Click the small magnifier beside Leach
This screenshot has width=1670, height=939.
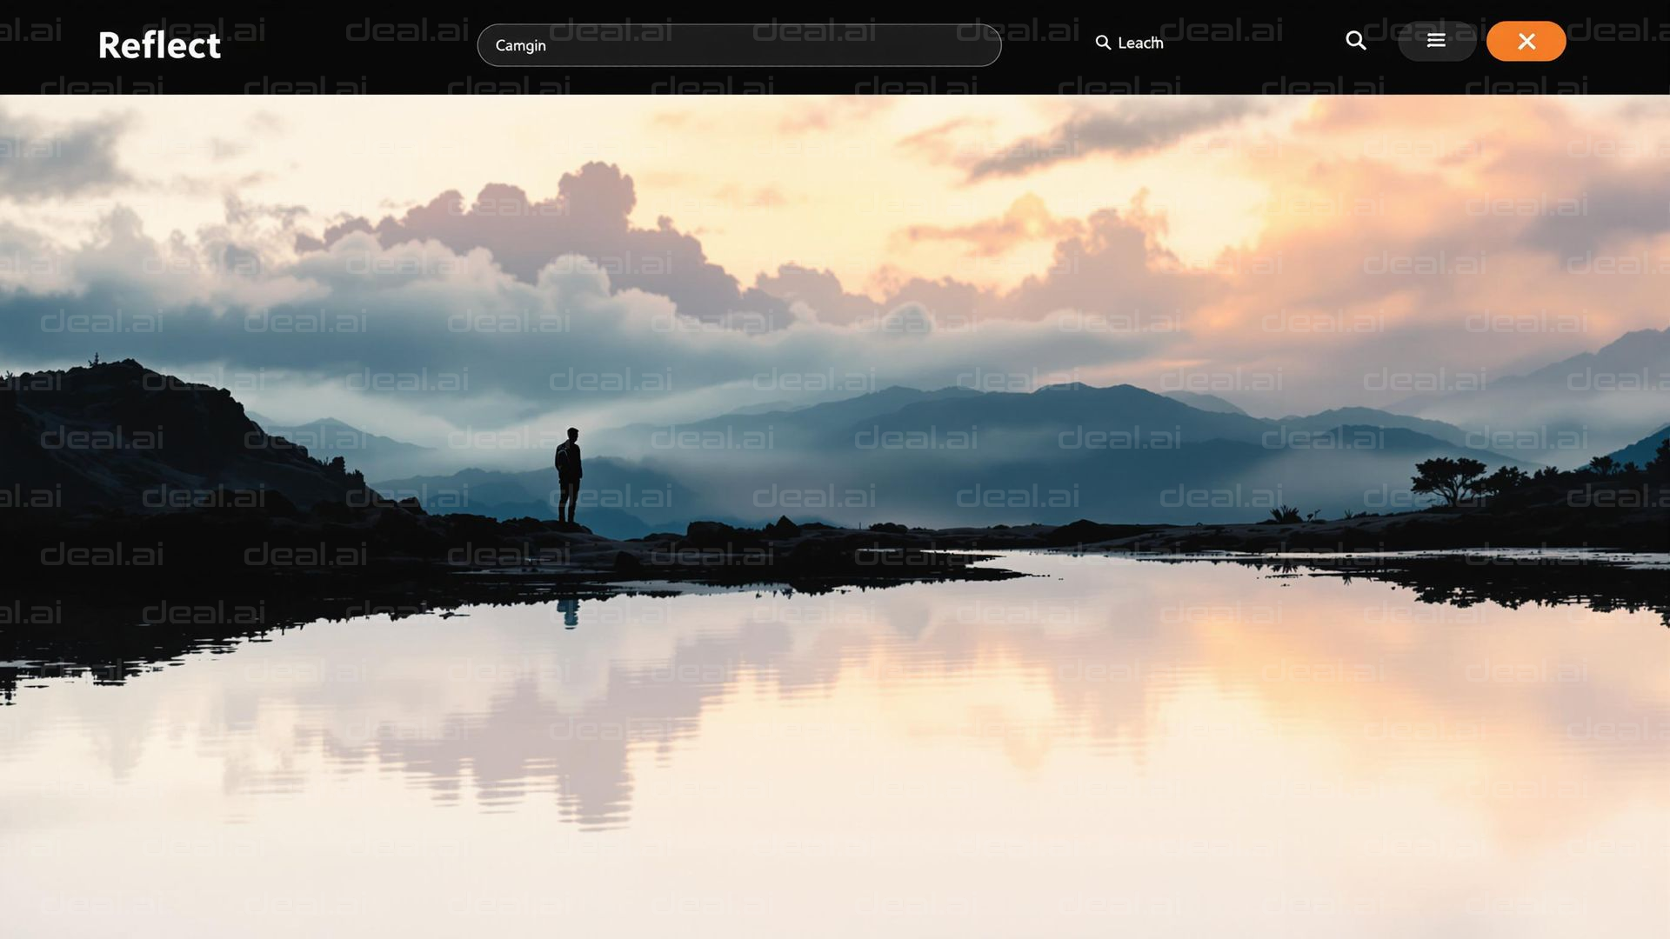coord(1103,43)
